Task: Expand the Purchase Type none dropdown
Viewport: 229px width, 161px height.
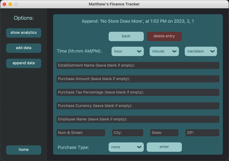Action: (x=126, y=147)
